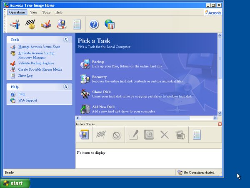Screen dimensions: 250x188
Task: Click Validate Backup Archive toolbar icon
Action: pyautogui.click(x=46, y=25)
